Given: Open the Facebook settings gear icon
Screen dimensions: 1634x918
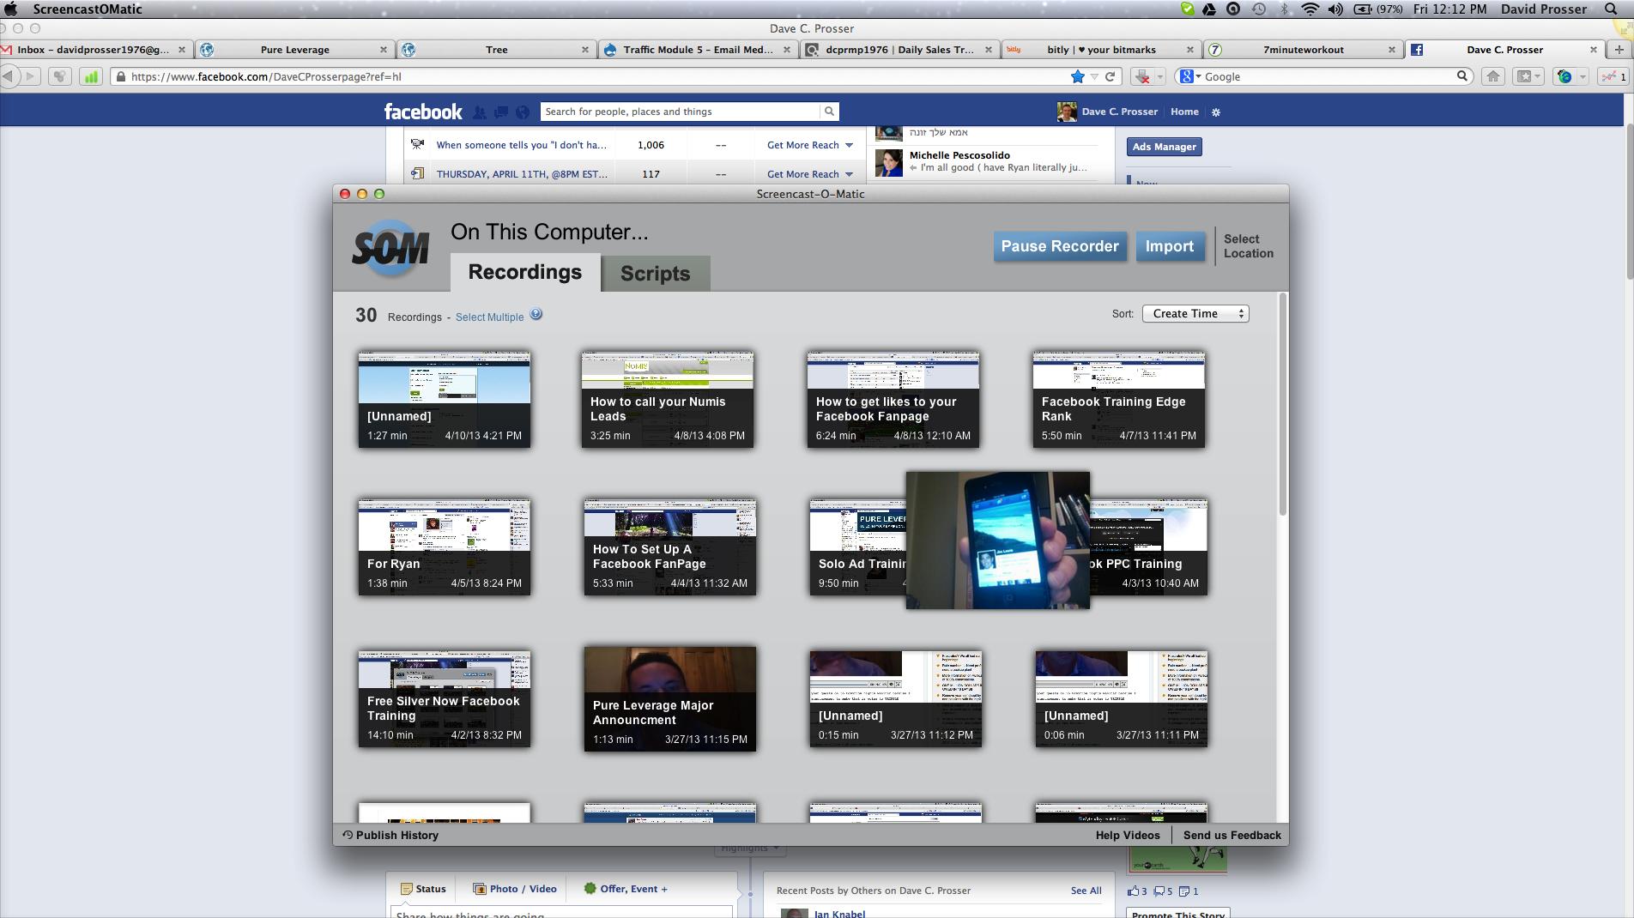Looking at the screenshot, I should pos(1216,112).
